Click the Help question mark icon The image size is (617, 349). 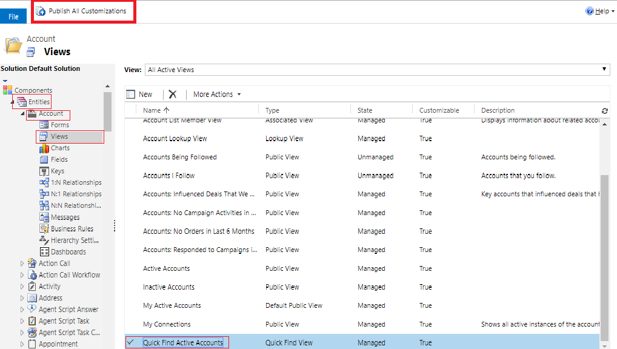[589, 11]
